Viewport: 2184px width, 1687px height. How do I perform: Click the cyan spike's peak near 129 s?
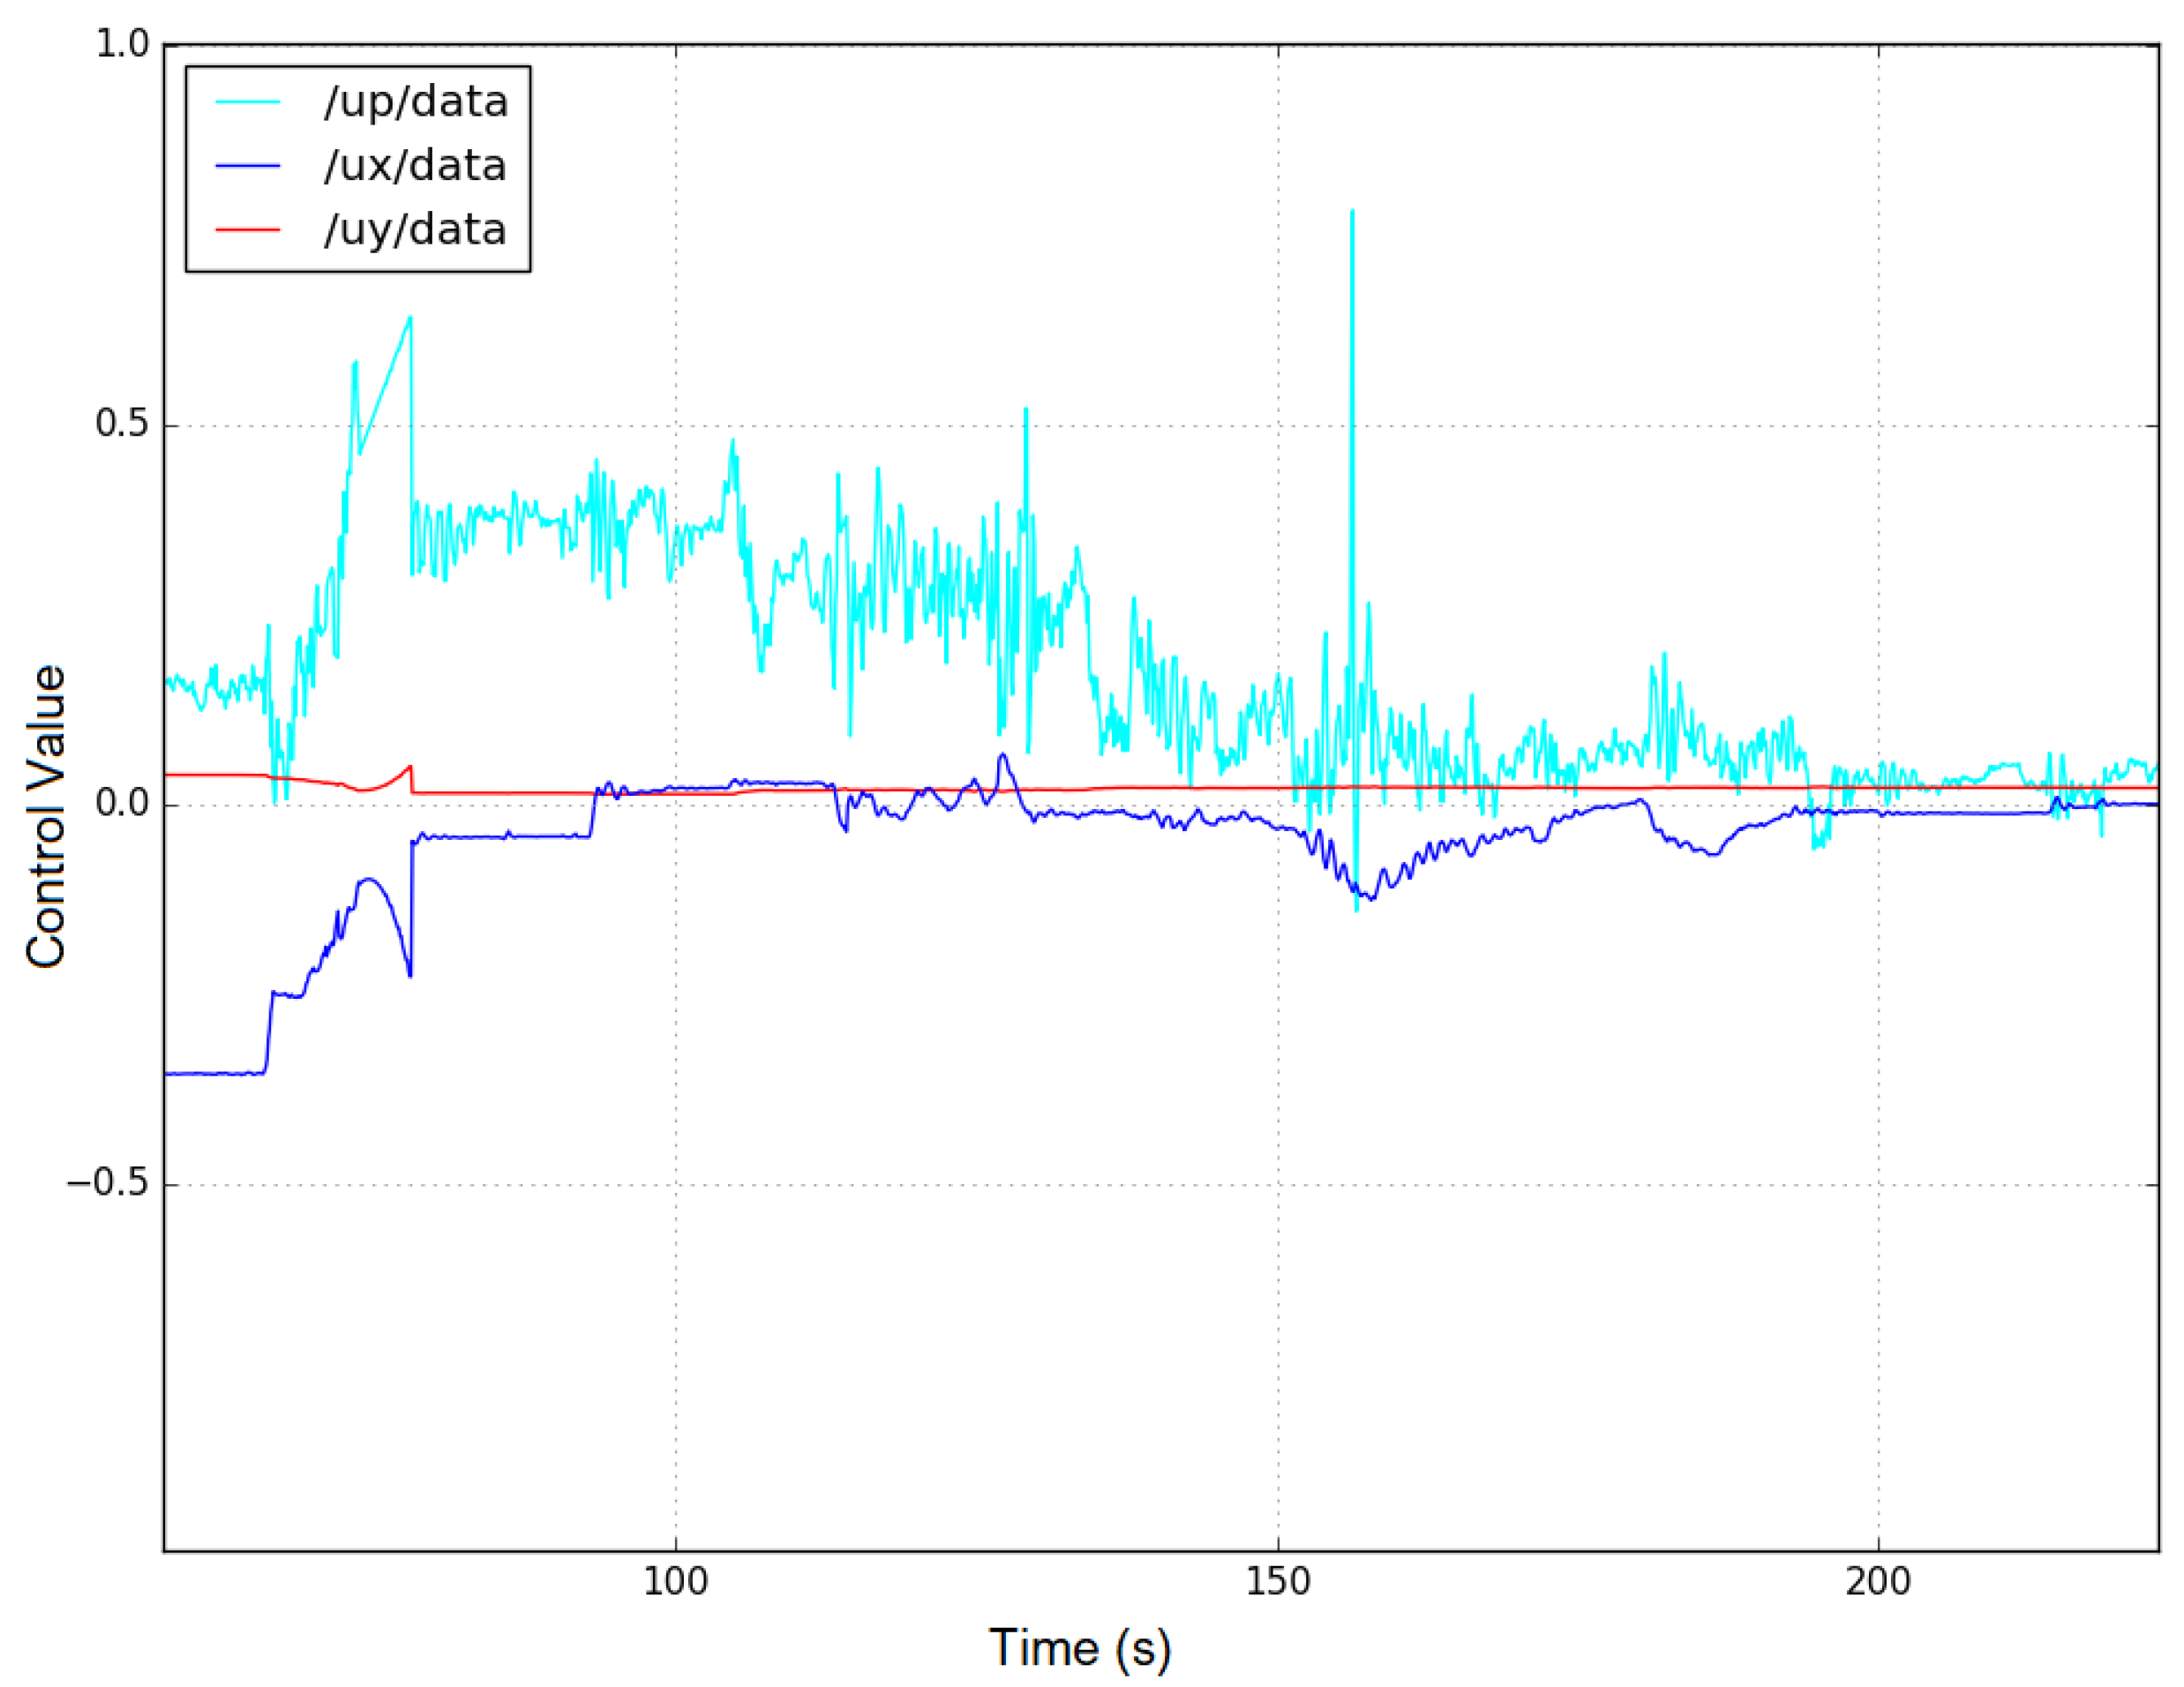pos(1025,411)
